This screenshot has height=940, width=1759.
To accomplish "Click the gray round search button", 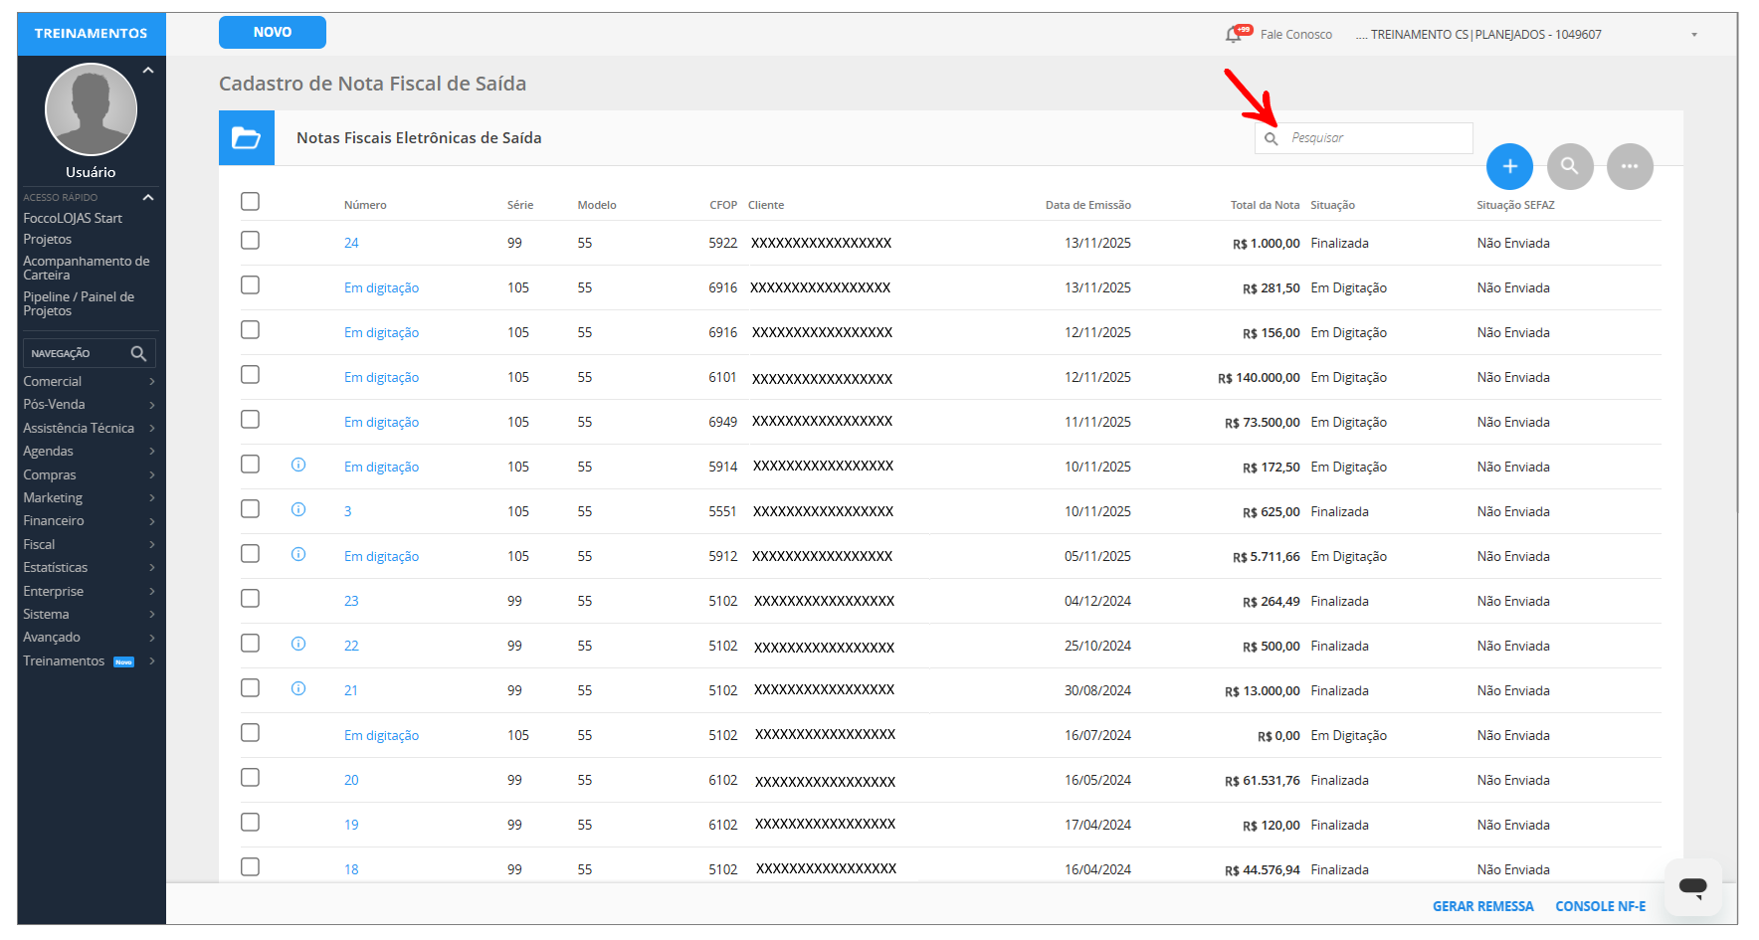I will pyautogui.click(x=1569, y=166).
